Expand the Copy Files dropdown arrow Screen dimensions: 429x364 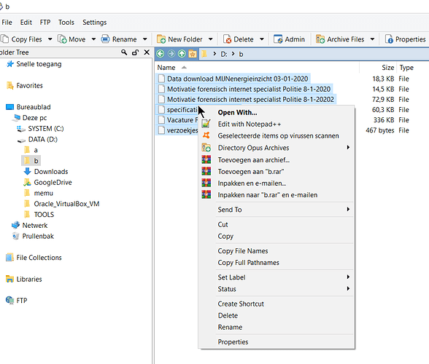[50, 39]
